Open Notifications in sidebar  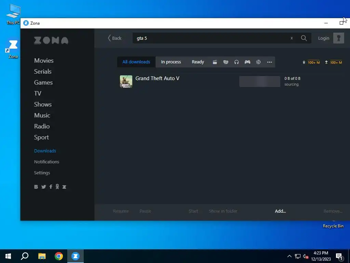click(46, 162)
